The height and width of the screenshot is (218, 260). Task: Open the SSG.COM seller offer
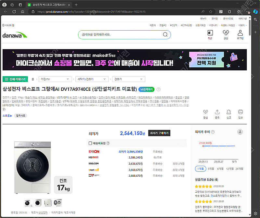tap(94, 164)
